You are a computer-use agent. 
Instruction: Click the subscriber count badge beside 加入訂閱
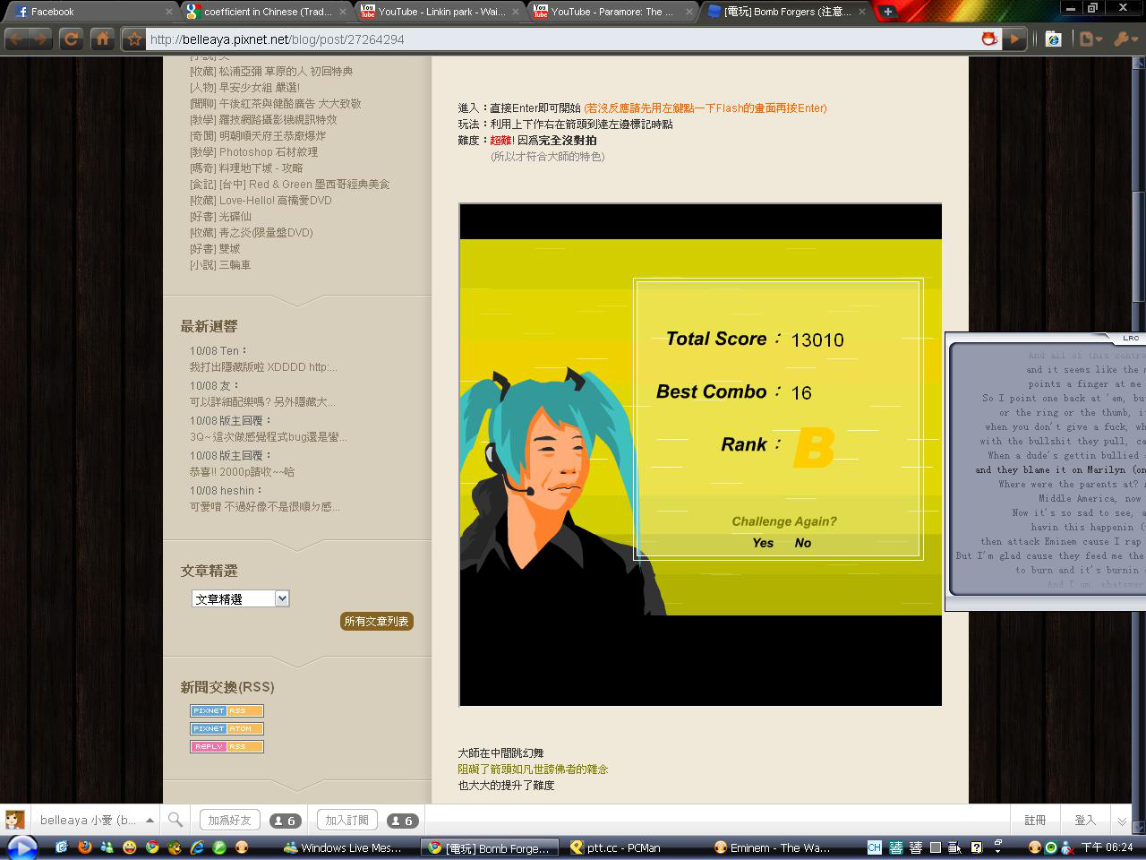402,821
